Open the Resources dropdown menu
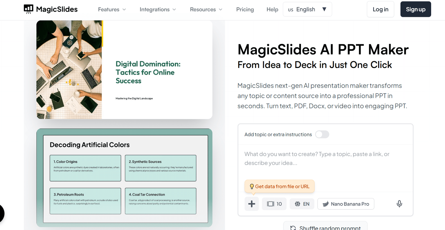The height and width of the screenshot is (230, 445). pyautogui.click(x=206, y=9)
